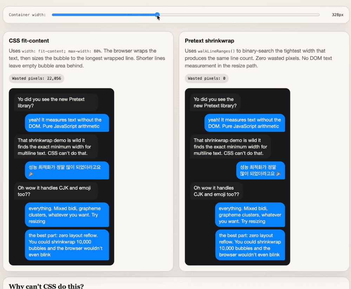This screenshot has height=289, width=351.
Task: Click "Yo did you see" bubble in Pretext shrinkwrap panel
Action: pos(215,102)
